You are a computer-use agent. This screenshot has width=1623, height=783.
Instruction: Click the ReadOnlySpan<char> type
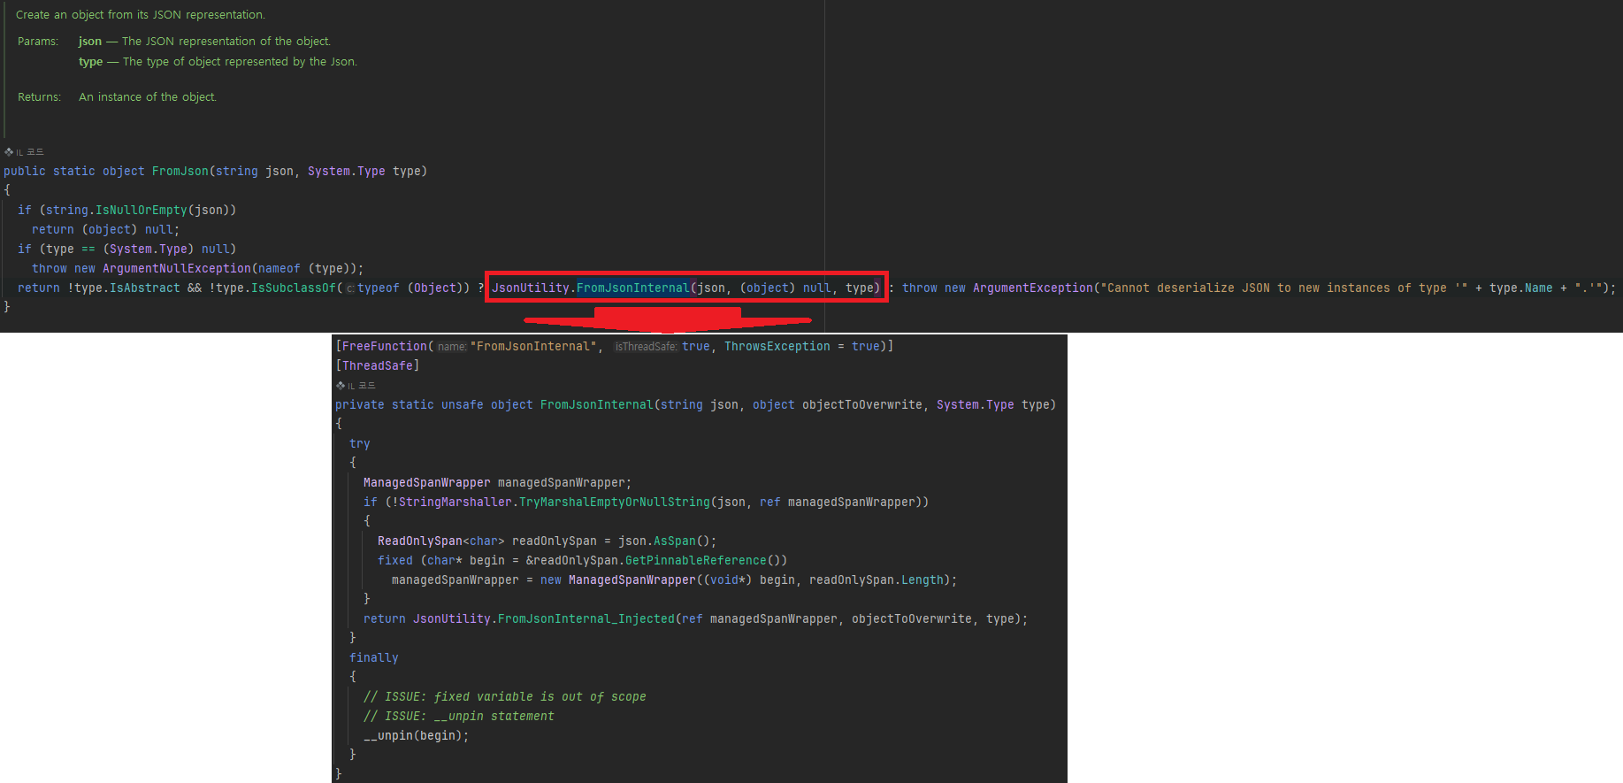point(441,541)
